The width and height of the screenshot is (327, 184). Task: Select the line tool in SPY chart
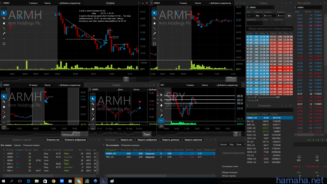click(161, 110)
